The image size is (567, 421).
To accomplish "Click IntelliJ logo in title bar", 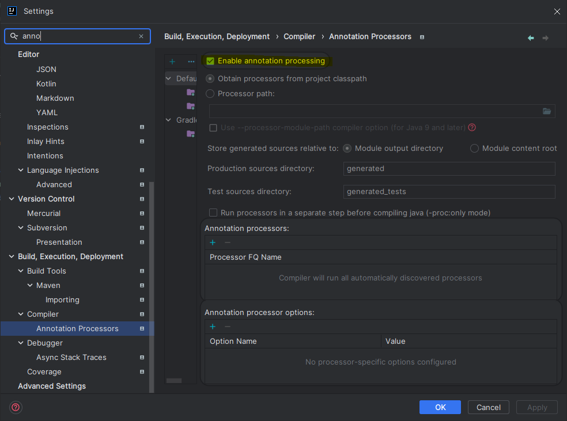I will pos(12,11).
